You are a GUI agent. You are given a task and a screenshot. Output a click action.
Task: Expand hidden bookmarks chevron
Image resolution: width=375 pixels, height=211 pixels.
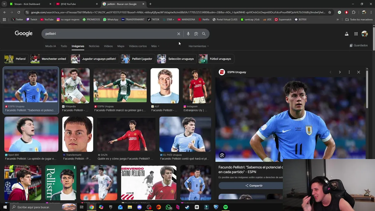[337, 19]
